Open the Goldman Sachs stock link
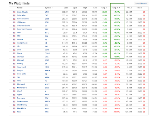154x118 pixels. 24,26
